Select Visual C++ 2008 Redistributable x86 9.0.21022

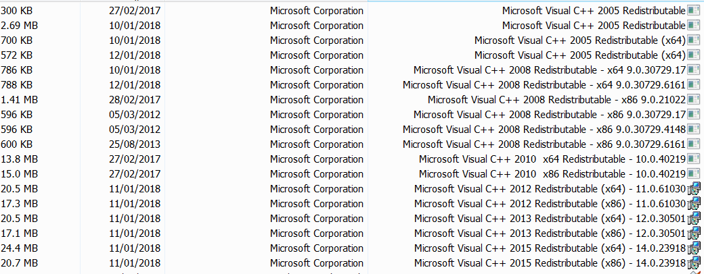[556, 99]
